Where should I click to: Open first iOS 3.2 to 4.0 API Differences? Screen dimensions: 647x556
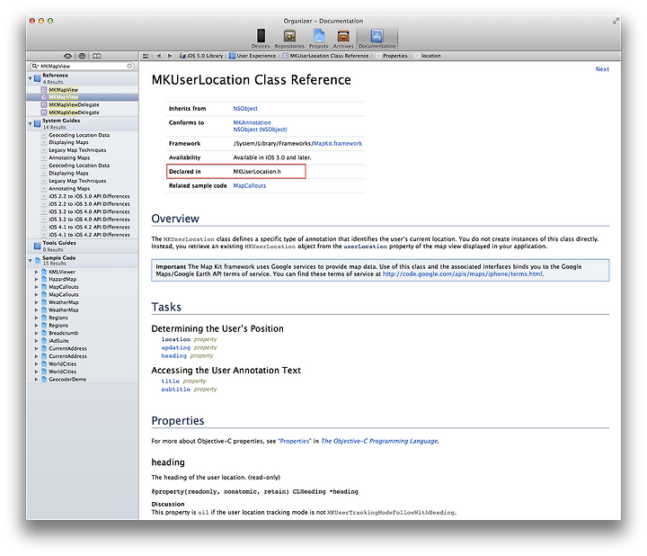pyautogui.click(x=89, y=211)
